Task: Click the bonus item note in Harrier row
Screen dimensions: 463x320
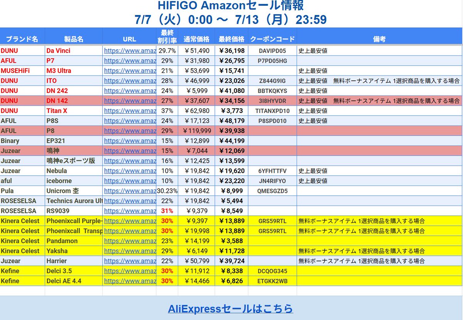Action: 362,261
